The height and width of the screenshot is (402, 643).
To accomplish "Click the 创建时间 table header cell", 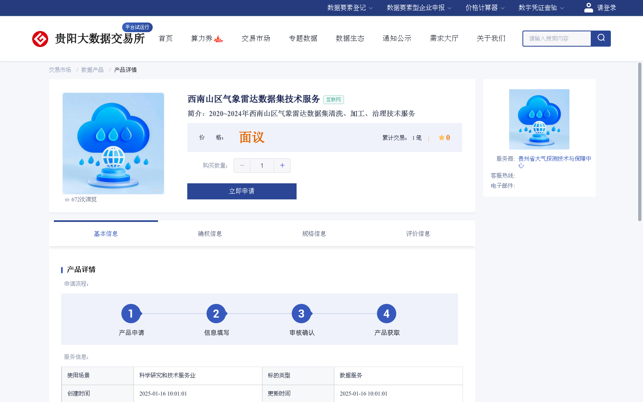I will click(x=98, y=394).
